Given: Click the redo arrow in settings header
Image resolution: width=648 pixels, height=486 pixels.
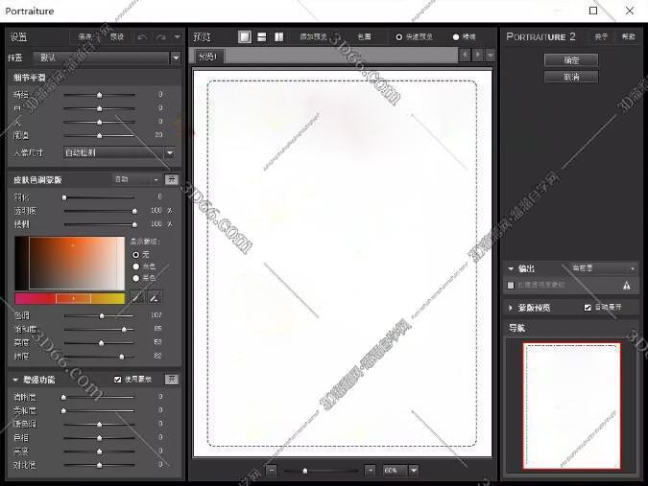Looking at the screenshot, I should tap(161, 36).
